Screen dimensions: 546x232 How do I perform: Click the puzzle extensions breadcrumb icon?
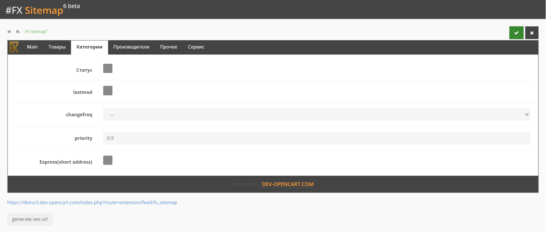click(x=18, y=32)
